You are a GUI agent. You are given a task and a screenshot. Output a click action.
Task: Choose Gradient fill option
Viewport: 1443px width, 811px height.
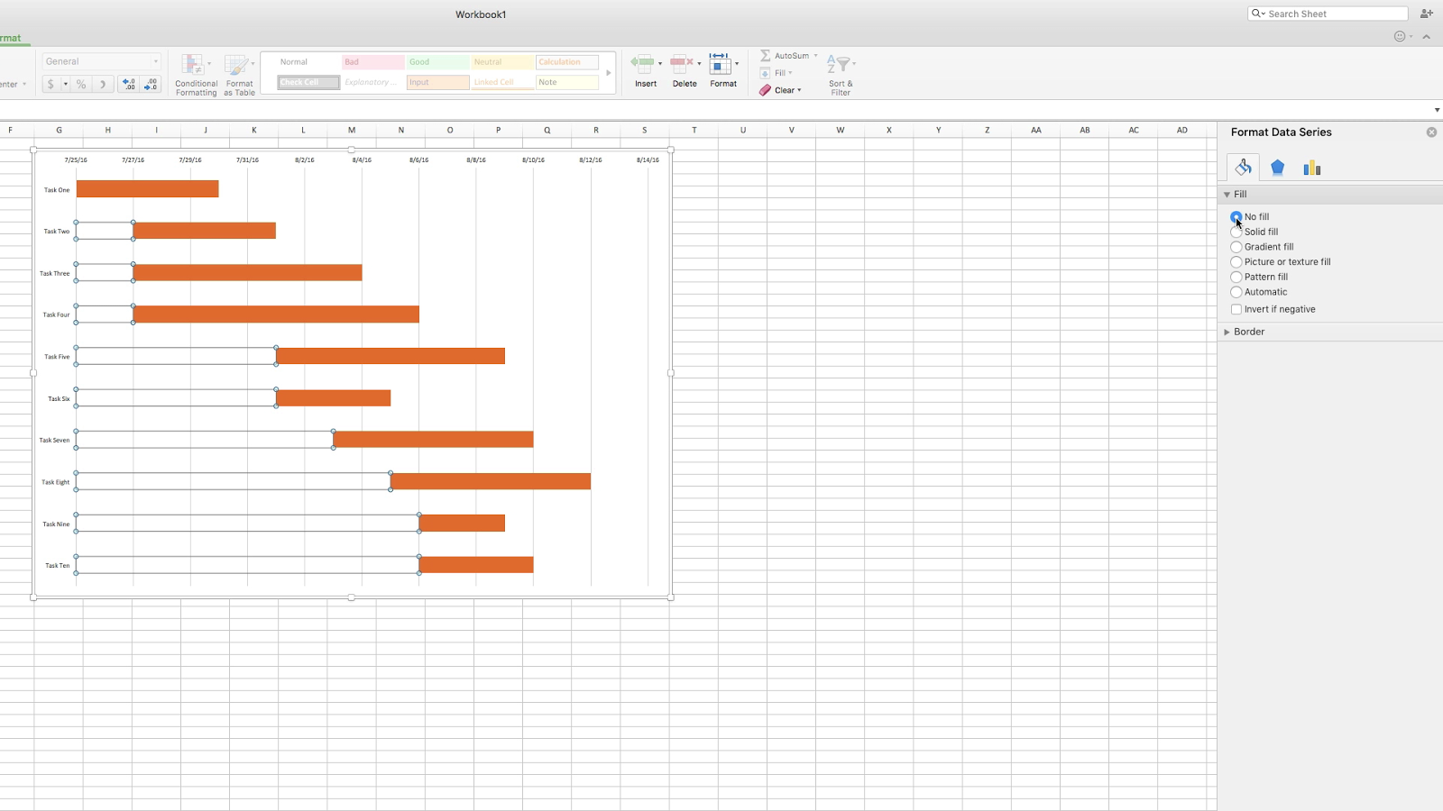coord(1236,246)
